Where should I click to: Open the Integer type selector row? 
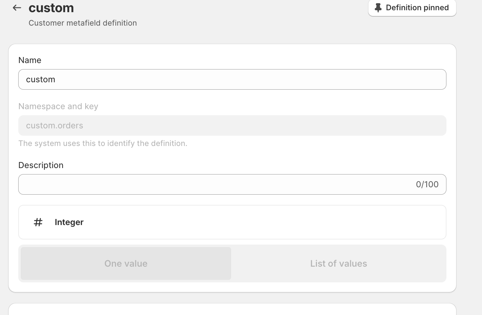click(x=232, y=222)
